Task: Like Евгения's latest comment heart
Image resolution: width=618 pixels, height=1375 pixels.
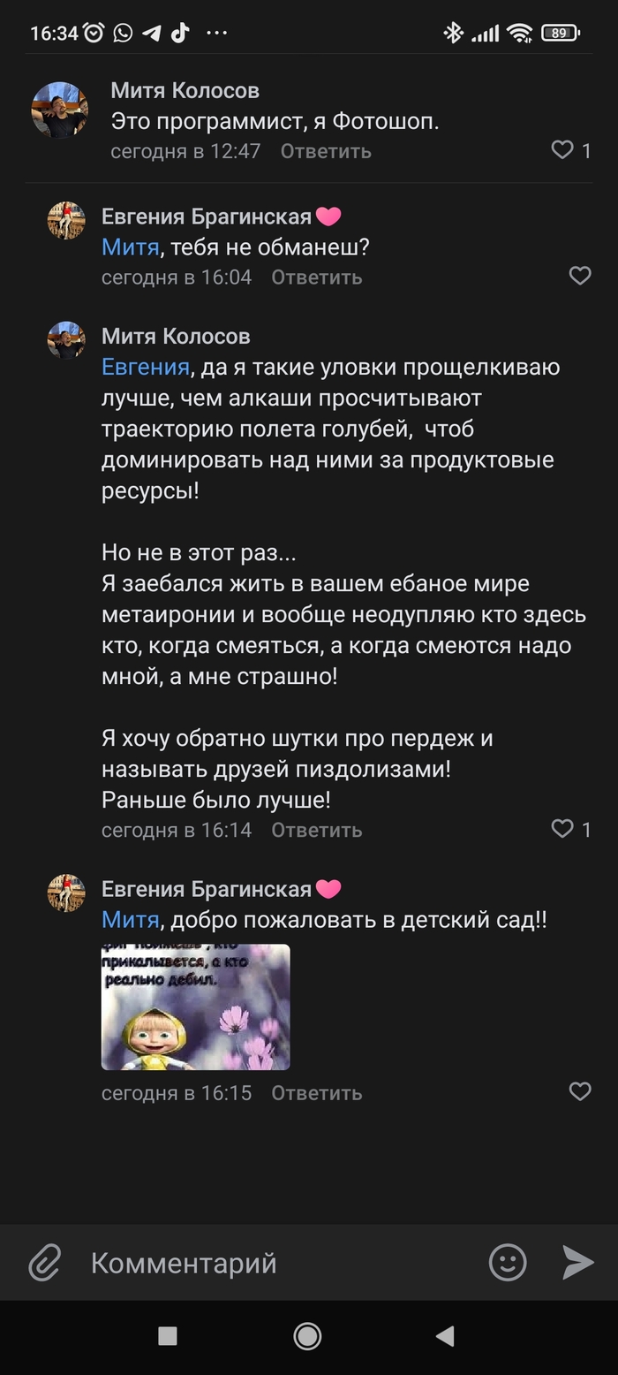Action: pos(580,1093)
